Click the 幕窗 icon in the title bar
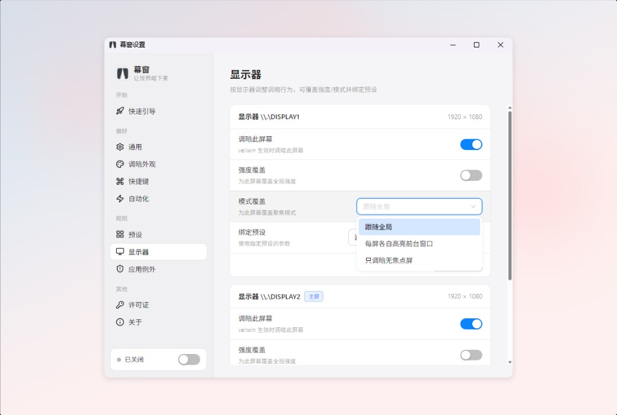The height and width of the screenshot is (415, 617). tap(113, 45)
